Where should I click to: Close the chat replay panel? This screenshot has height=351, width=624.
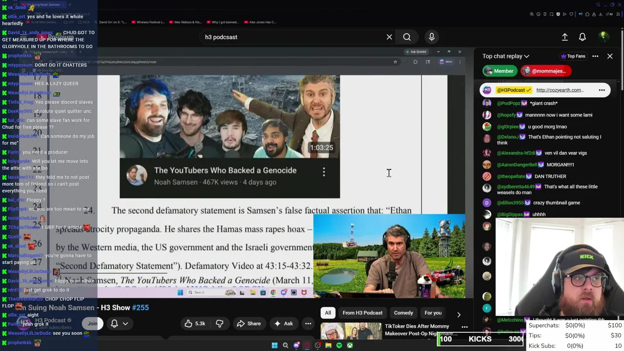click(x=610, y=56)
